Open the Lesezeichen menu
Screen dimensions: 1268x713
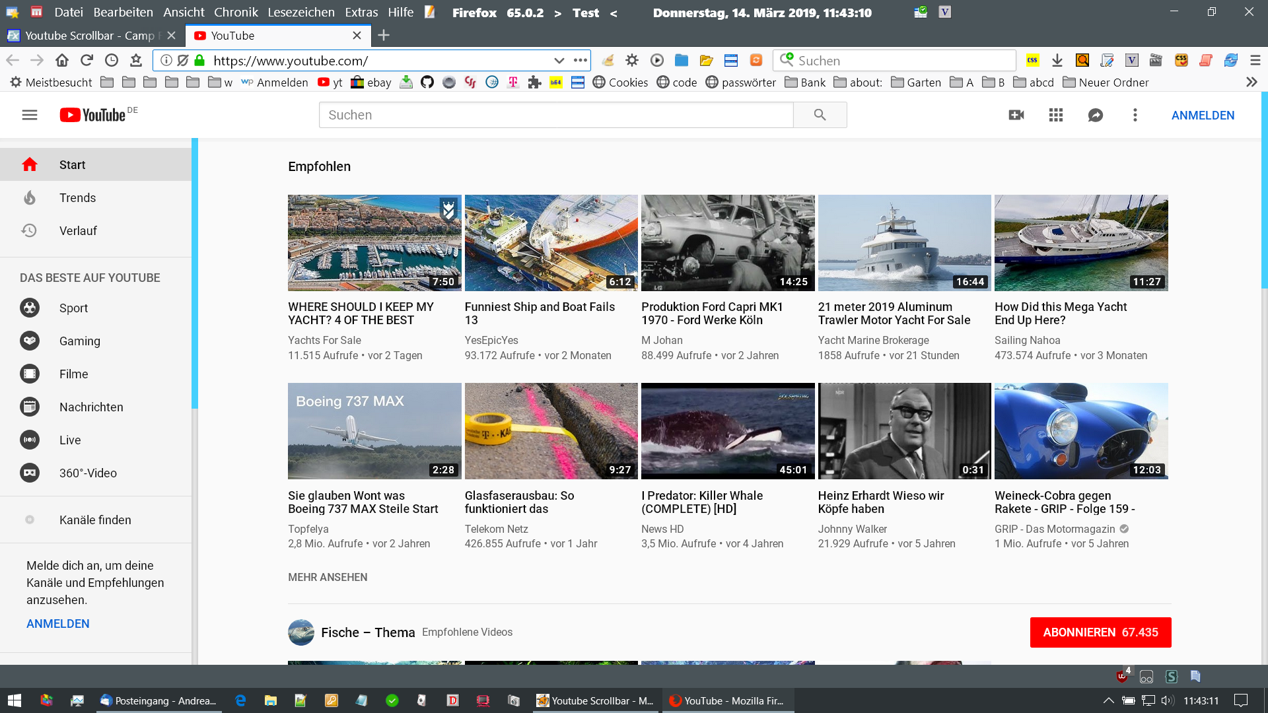click(300, 12)
